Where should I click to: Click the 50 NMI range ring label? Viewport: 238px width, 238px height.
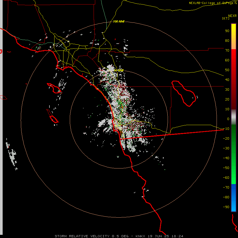coord(119,71)
